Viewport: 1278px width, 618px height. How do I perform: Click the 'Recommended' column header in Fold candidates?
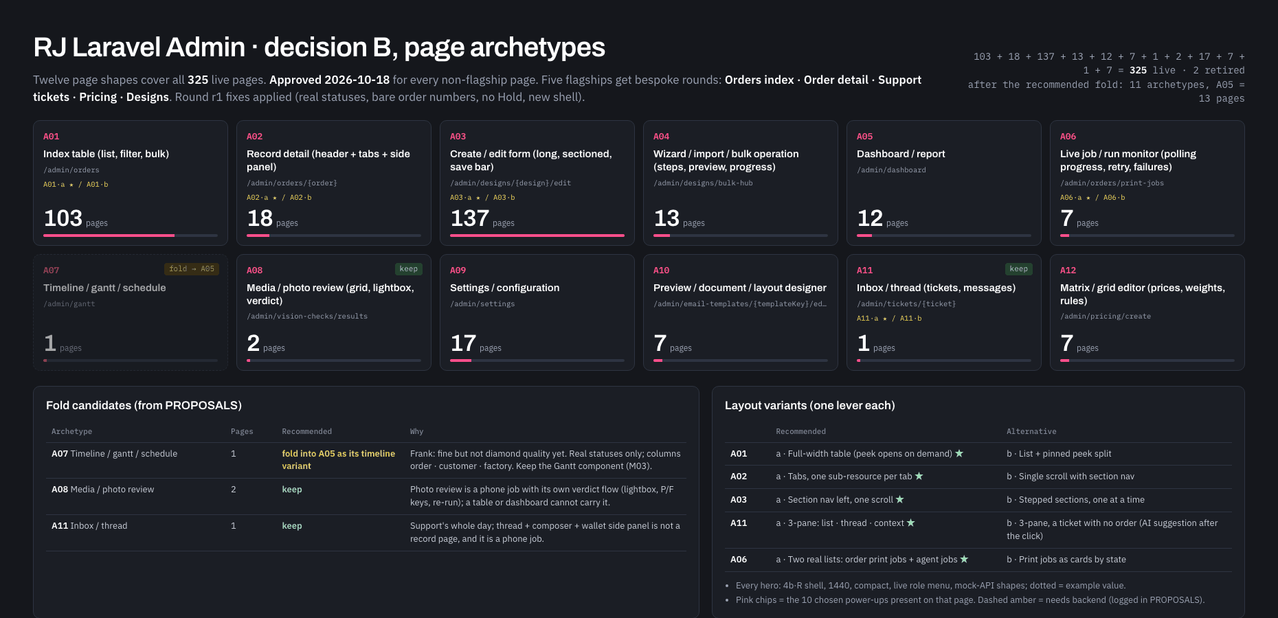307,432
